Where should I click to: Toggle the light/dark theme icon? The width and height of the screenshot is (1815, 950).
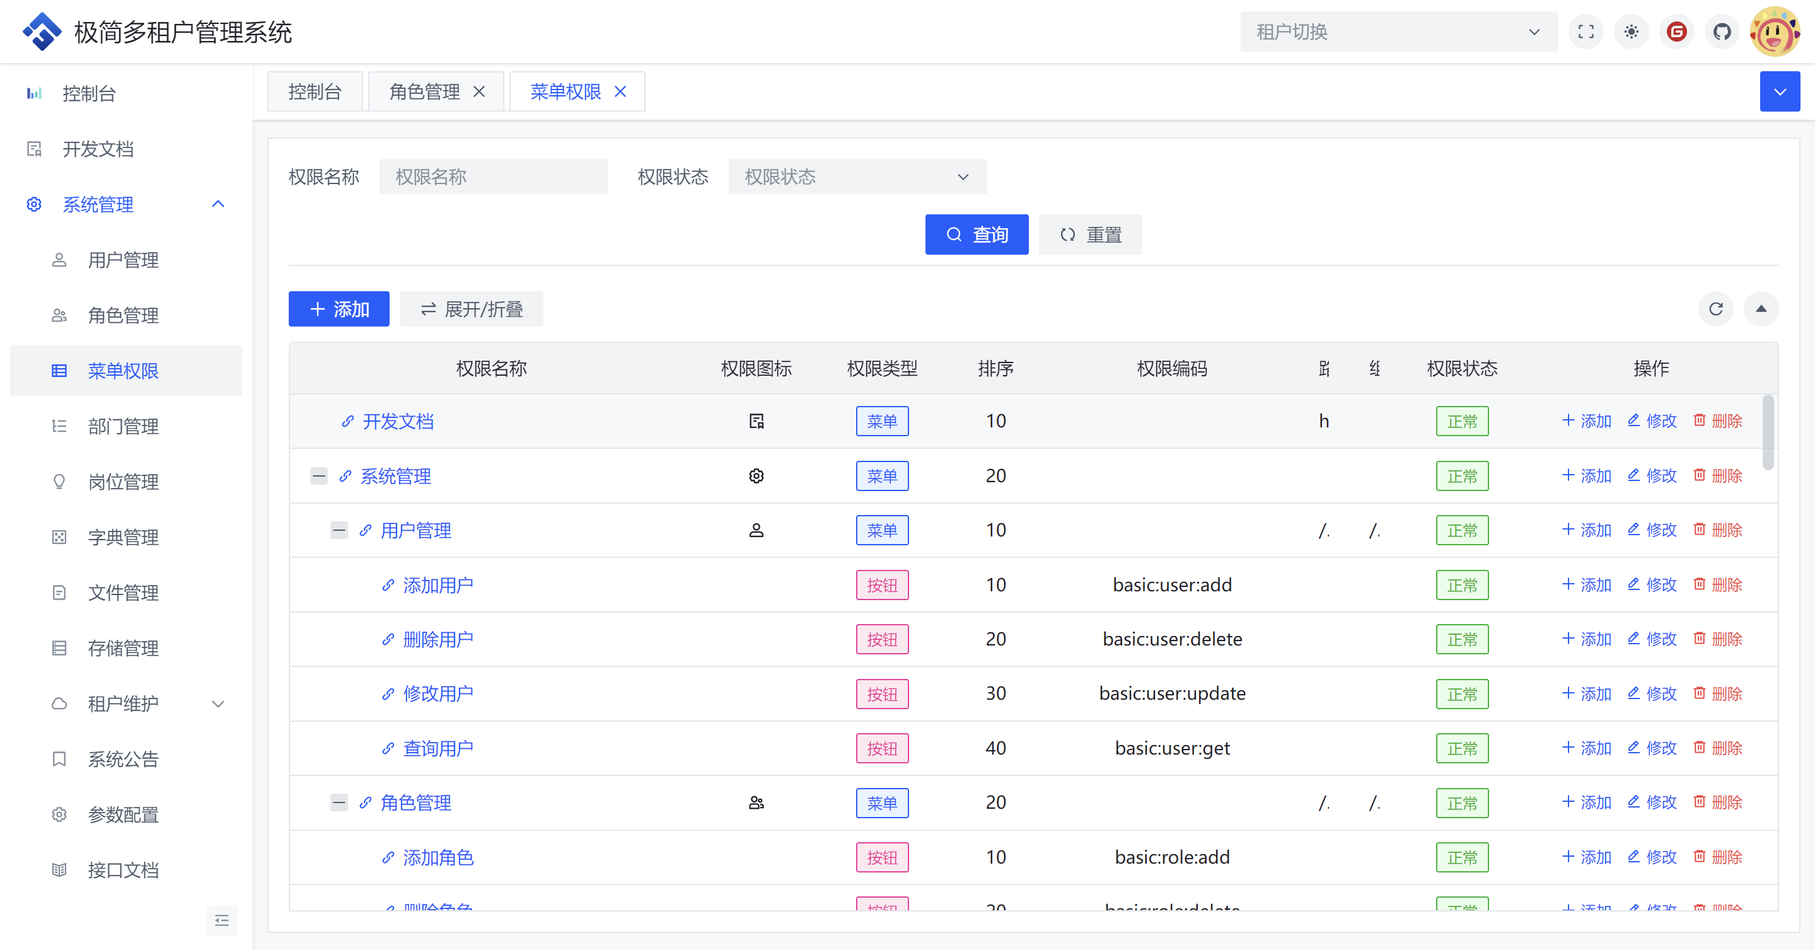click(1631, 32)
